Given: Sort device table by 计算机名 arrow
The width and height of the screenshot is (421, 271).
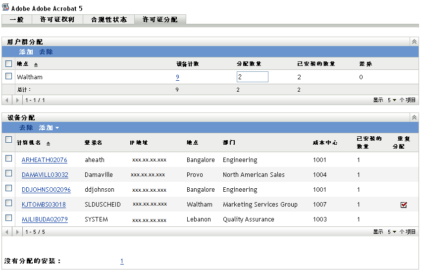Looking at the screenshot, I should pos(48,144).
